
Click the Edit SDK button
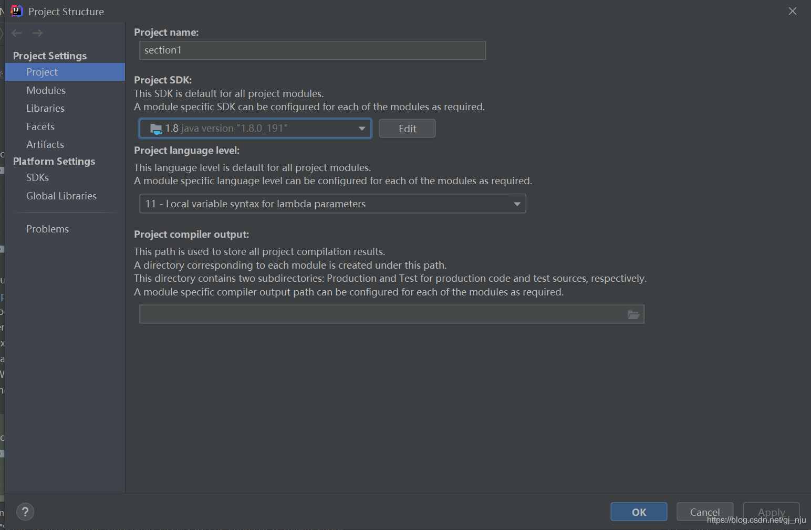tap(407, 129)
